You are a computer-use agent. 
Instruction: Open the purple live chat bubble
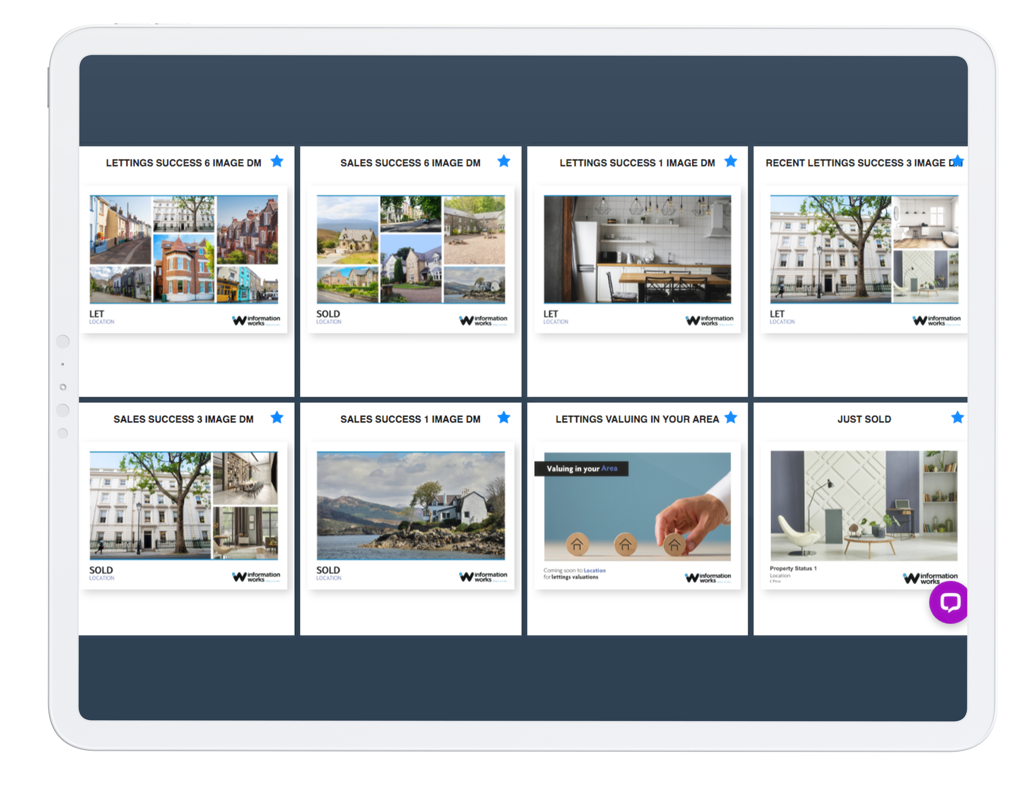[x=950, y=602]
